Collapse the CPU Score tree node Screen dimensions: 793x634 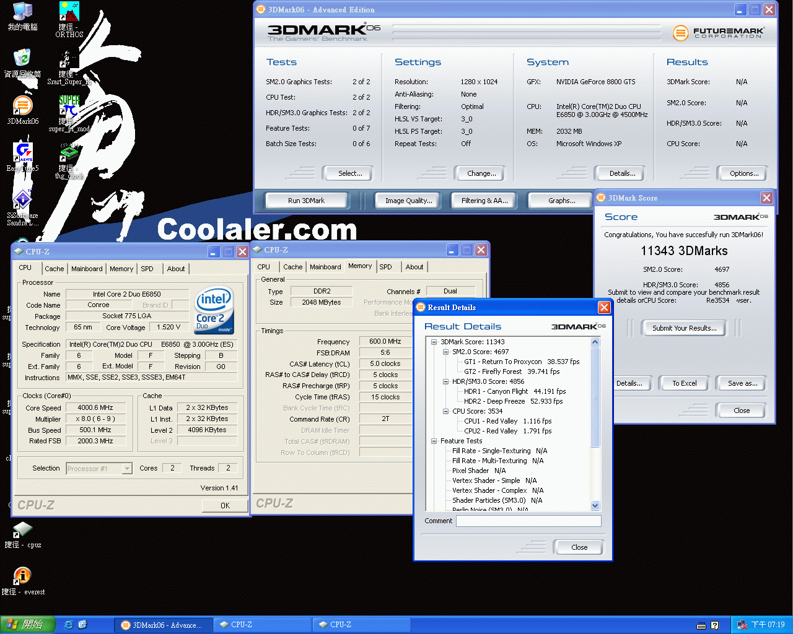tap(445, 412)
